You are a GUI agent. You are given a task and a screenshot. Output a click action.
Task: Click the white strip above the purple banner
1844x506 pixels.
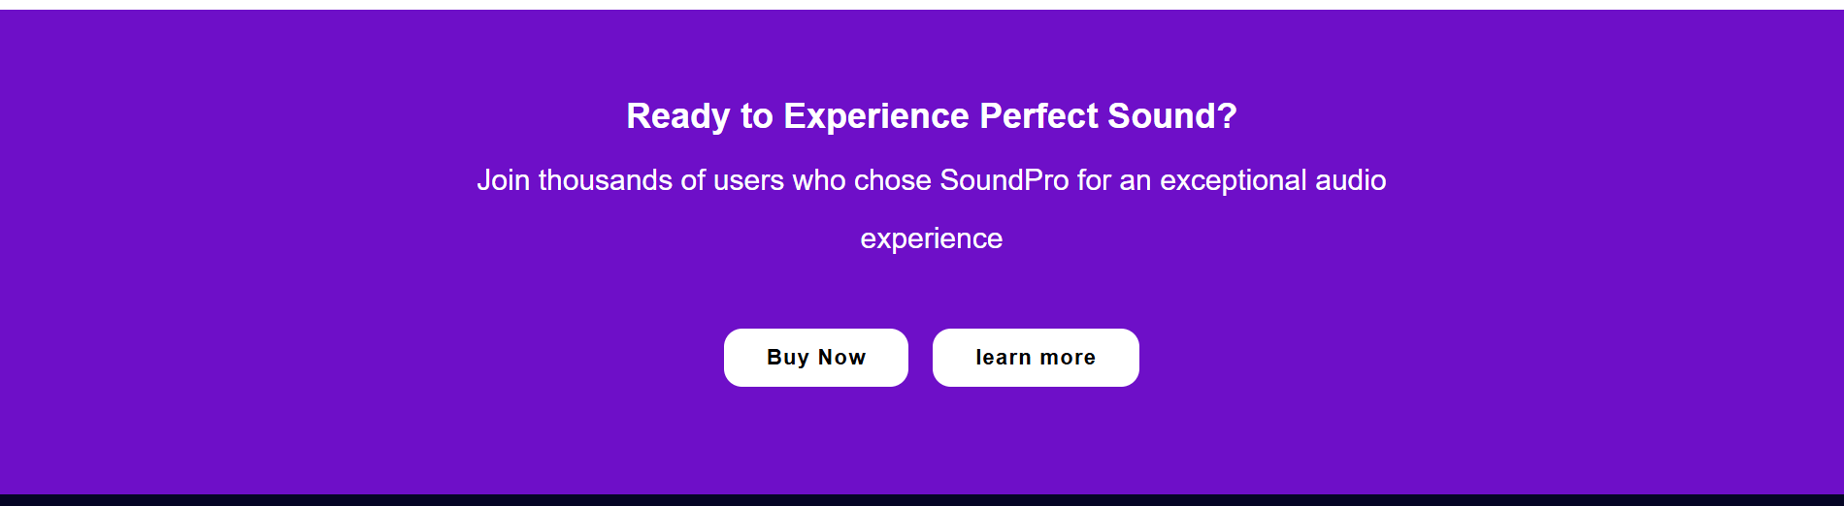922,4
